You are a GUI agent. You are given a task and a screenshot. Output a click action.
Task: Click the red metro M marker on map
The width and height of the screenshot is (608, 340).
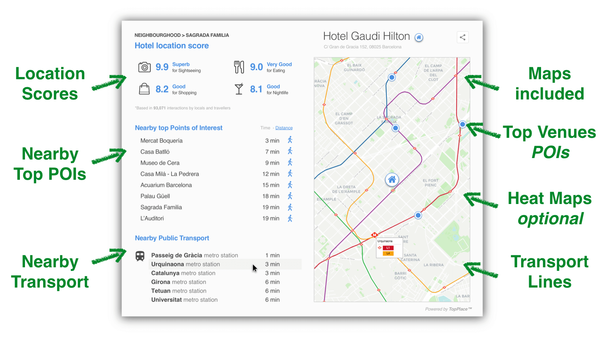pos(375,235)
